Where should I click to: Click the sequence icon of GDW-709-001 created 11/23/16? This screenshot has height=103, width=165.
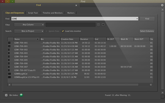coord(9,46)
